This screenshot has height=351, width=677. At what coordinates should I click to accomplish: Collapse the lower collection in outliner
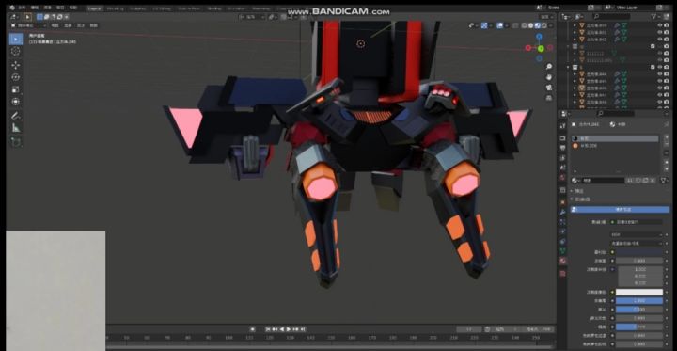[x=569, y=67]
